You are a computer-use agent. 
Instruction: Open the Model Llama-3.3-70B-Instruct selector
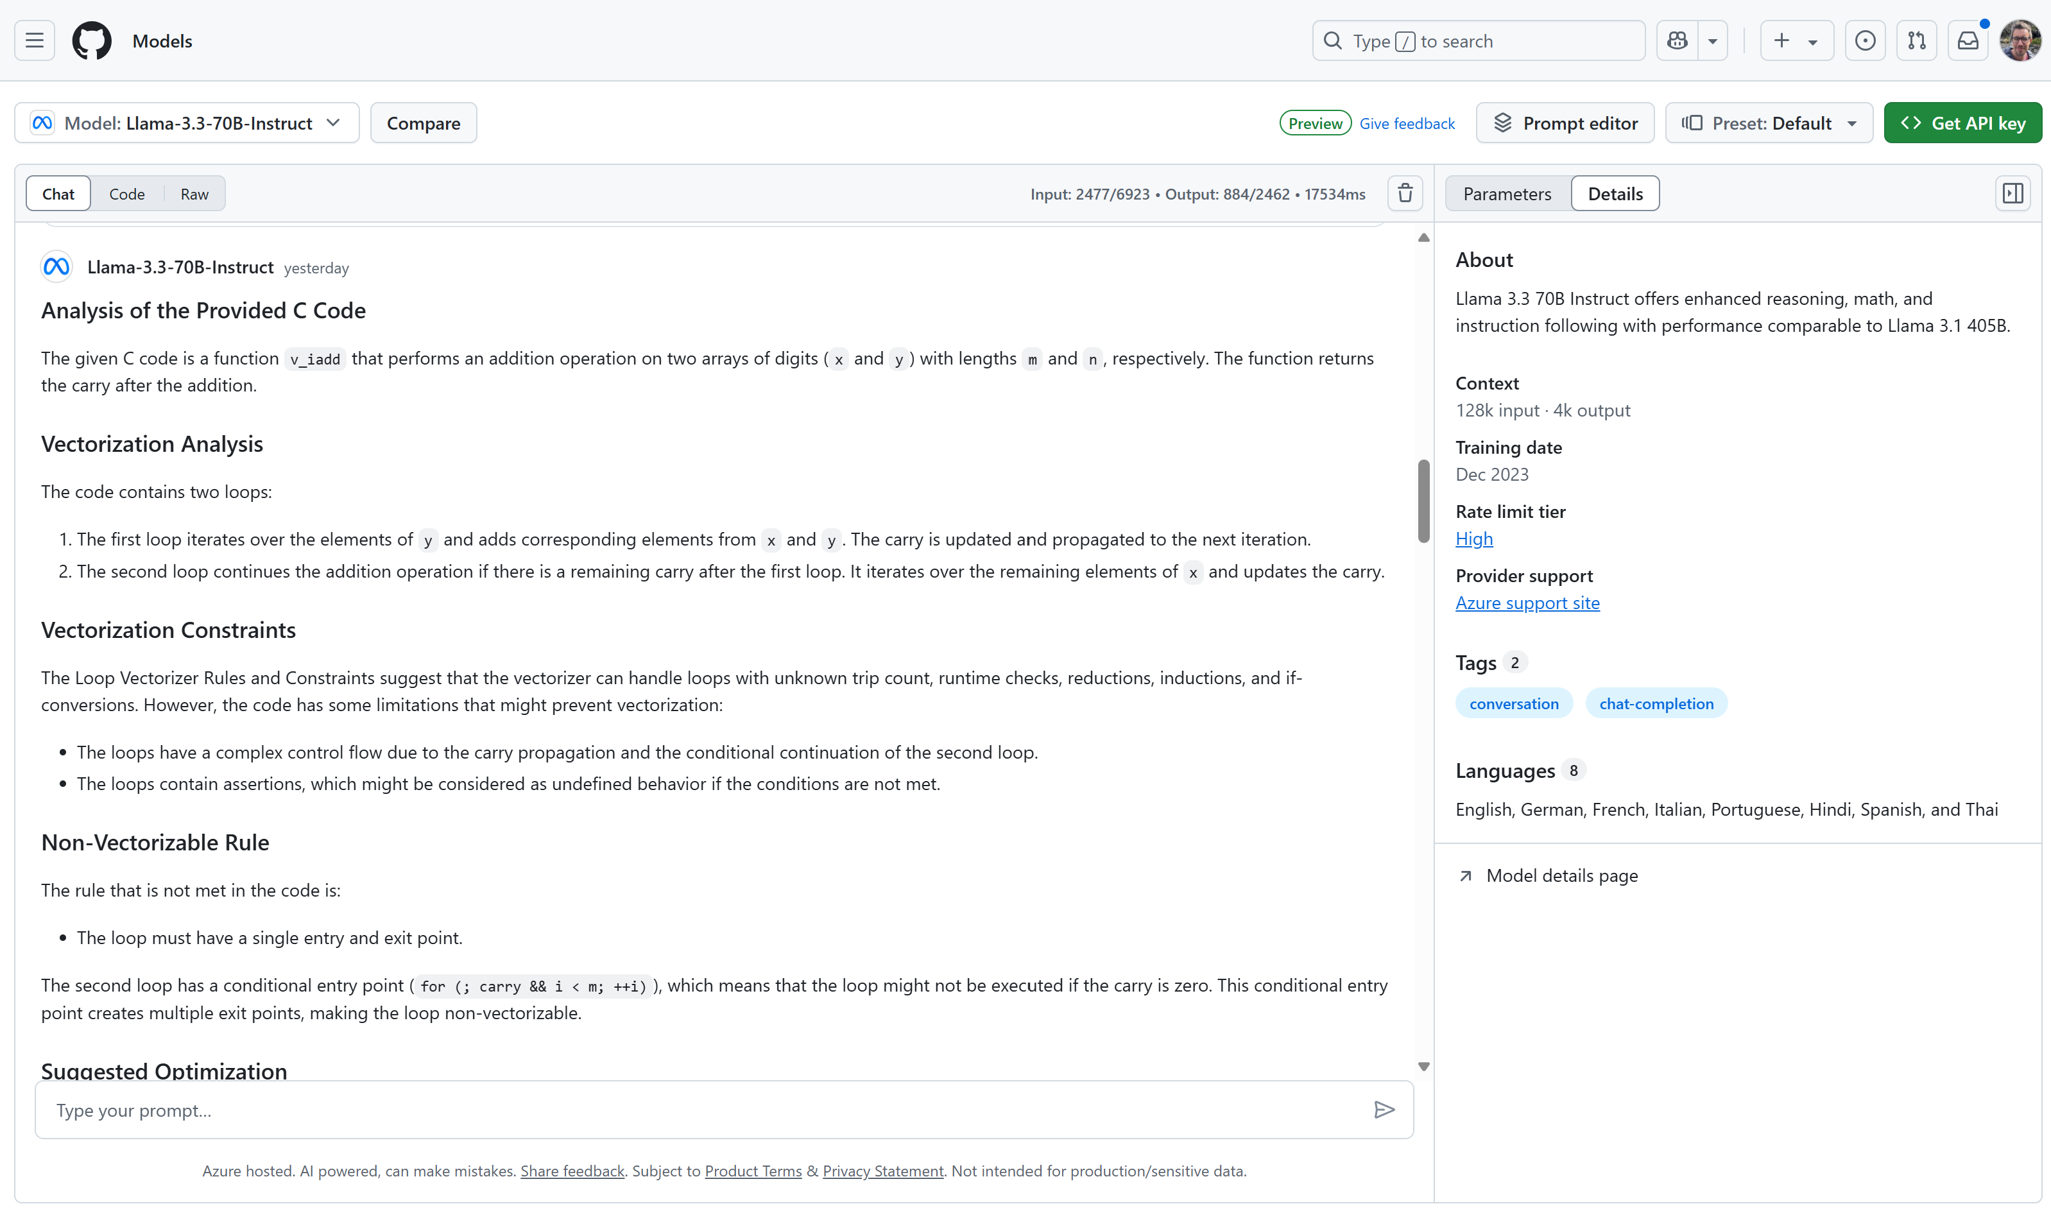coord(187,123)
